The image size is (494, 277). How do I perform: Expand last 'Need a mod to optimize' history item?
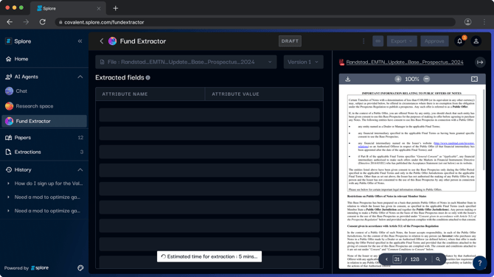[x=8, y=211]
